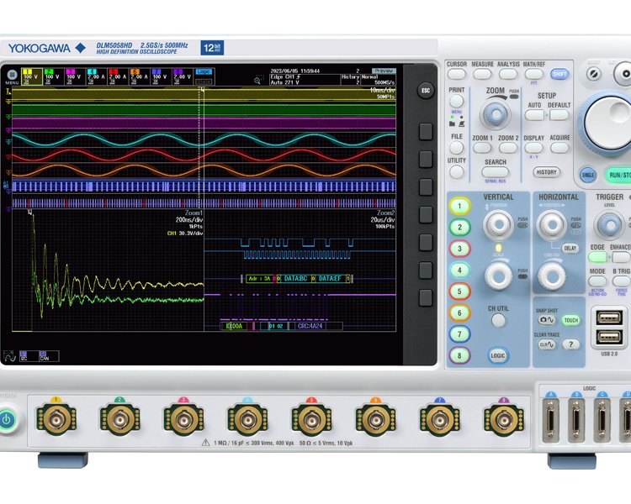Tap the on-screen MENU icon

tap(11, 76)
